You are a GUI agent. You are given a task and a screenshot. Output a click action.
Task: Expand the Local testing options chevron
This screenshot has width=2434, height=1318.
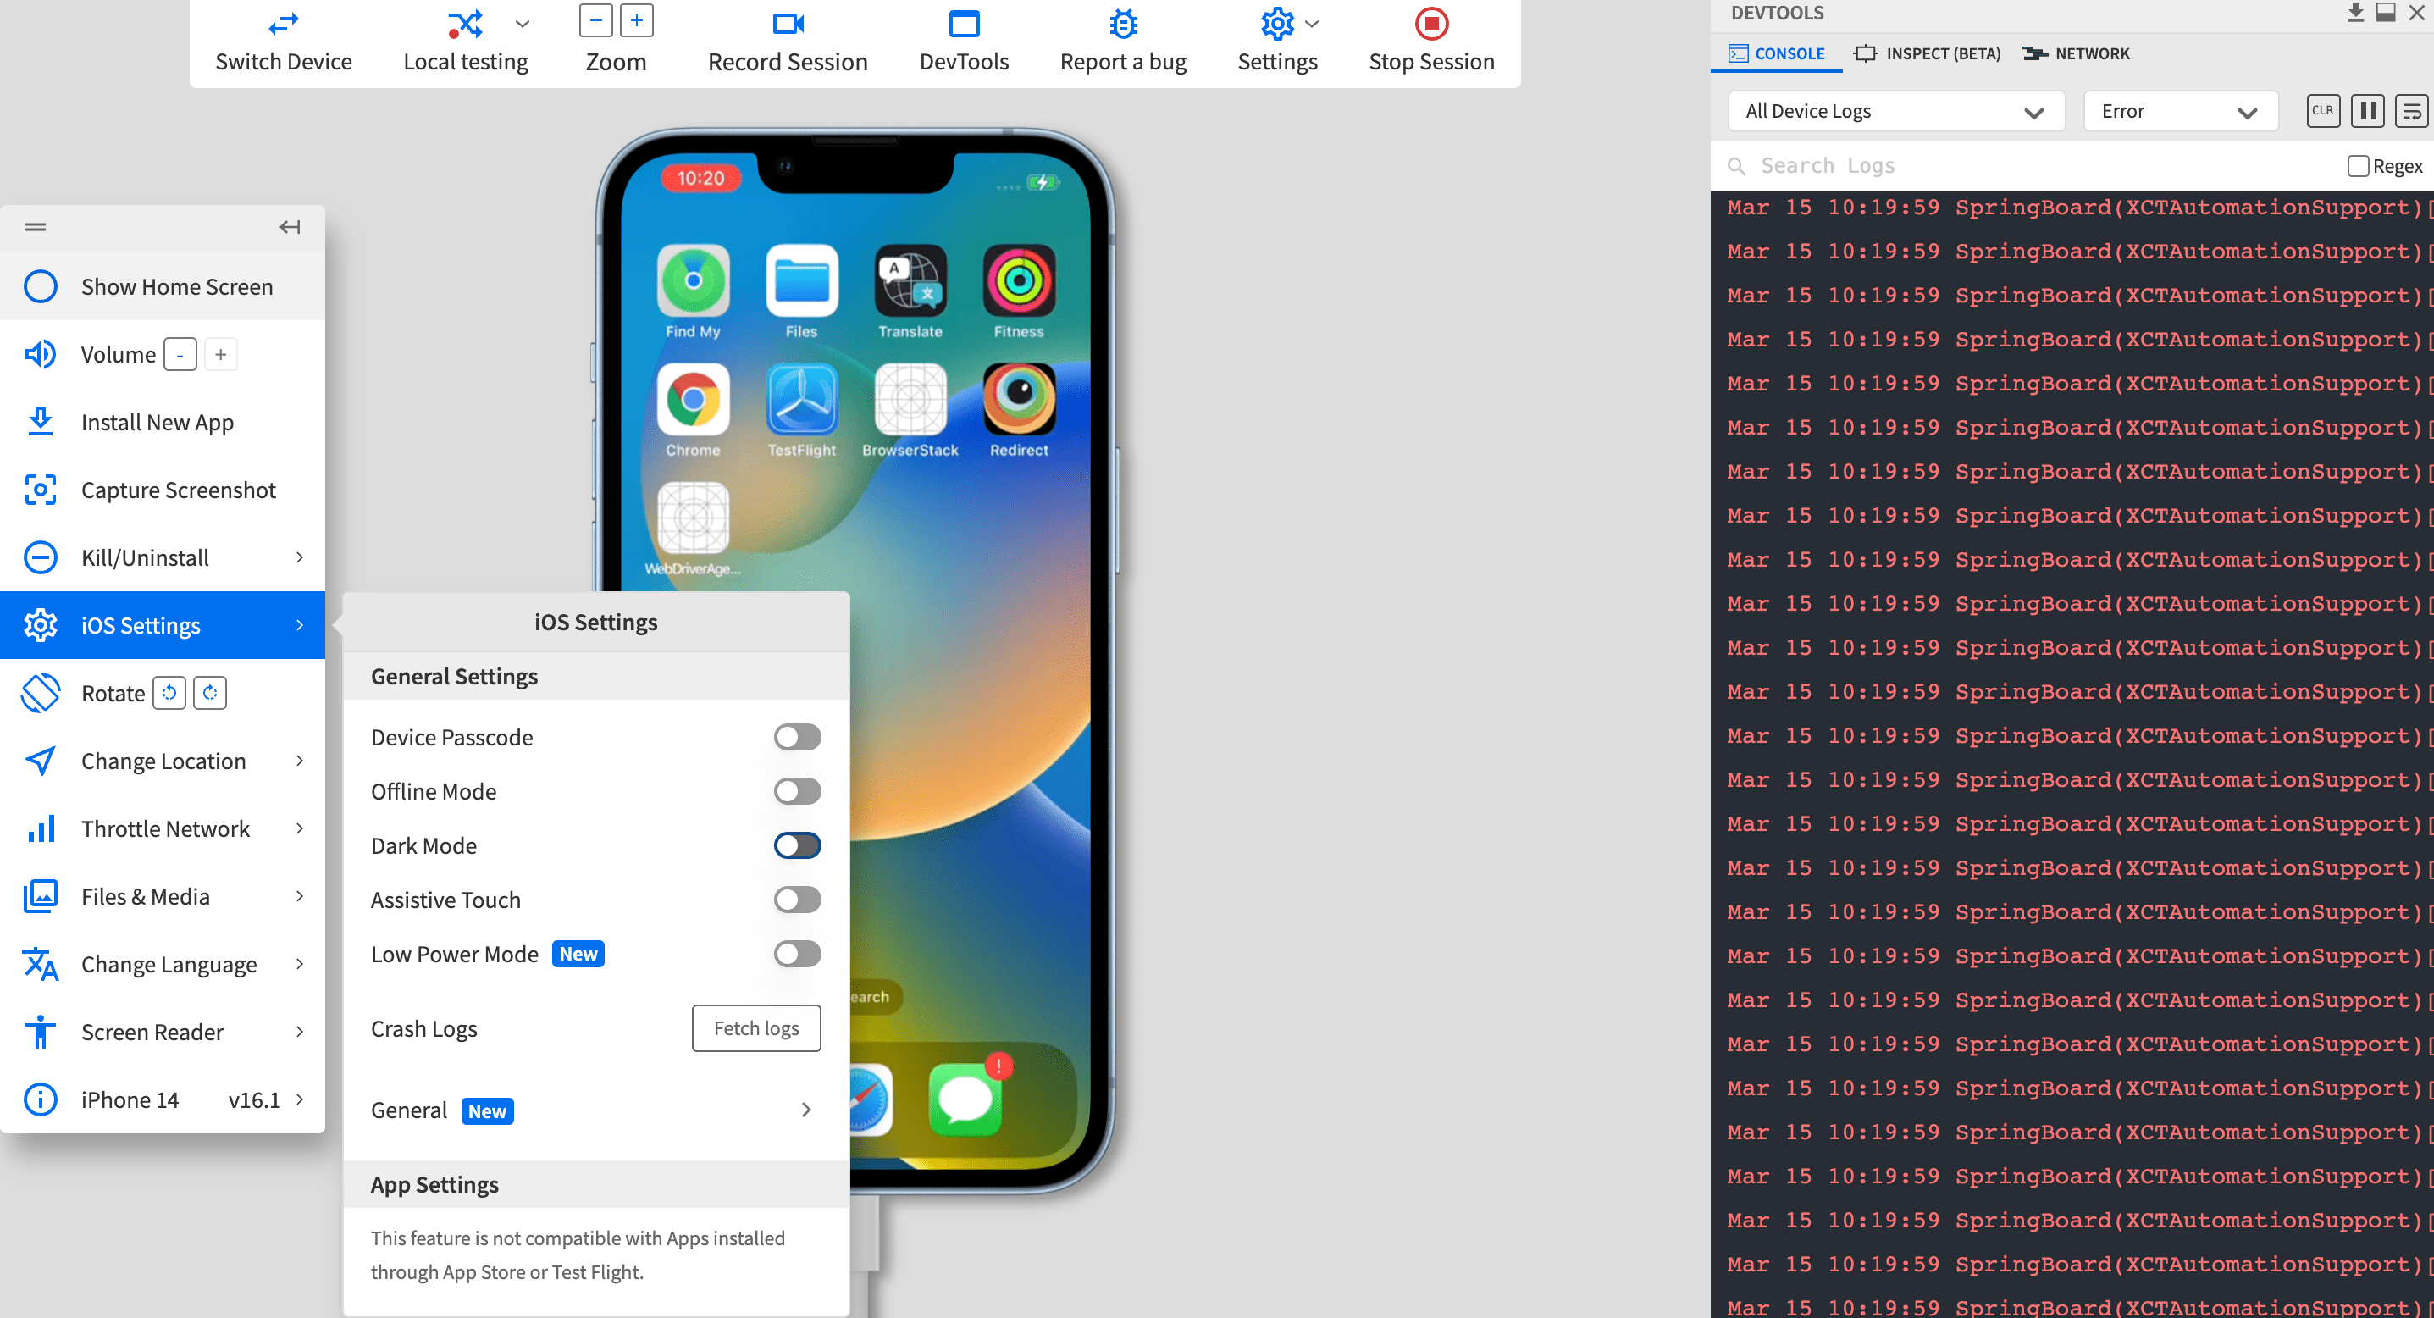click(521, 24)
